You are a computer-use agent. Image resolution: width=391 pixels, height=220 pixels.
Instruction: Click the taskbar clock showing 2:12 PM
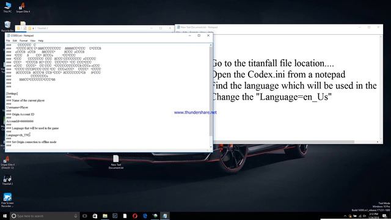click(373, 216)
